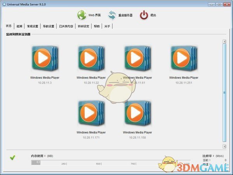Click the 750 memory scale mark
Screen dimensions: 233x175
(133, 164)
